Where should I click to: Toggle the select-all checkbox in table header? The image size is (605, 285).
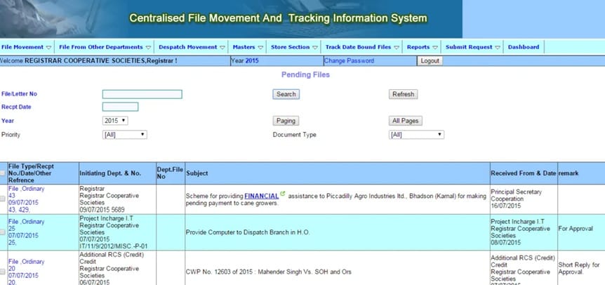3,173
